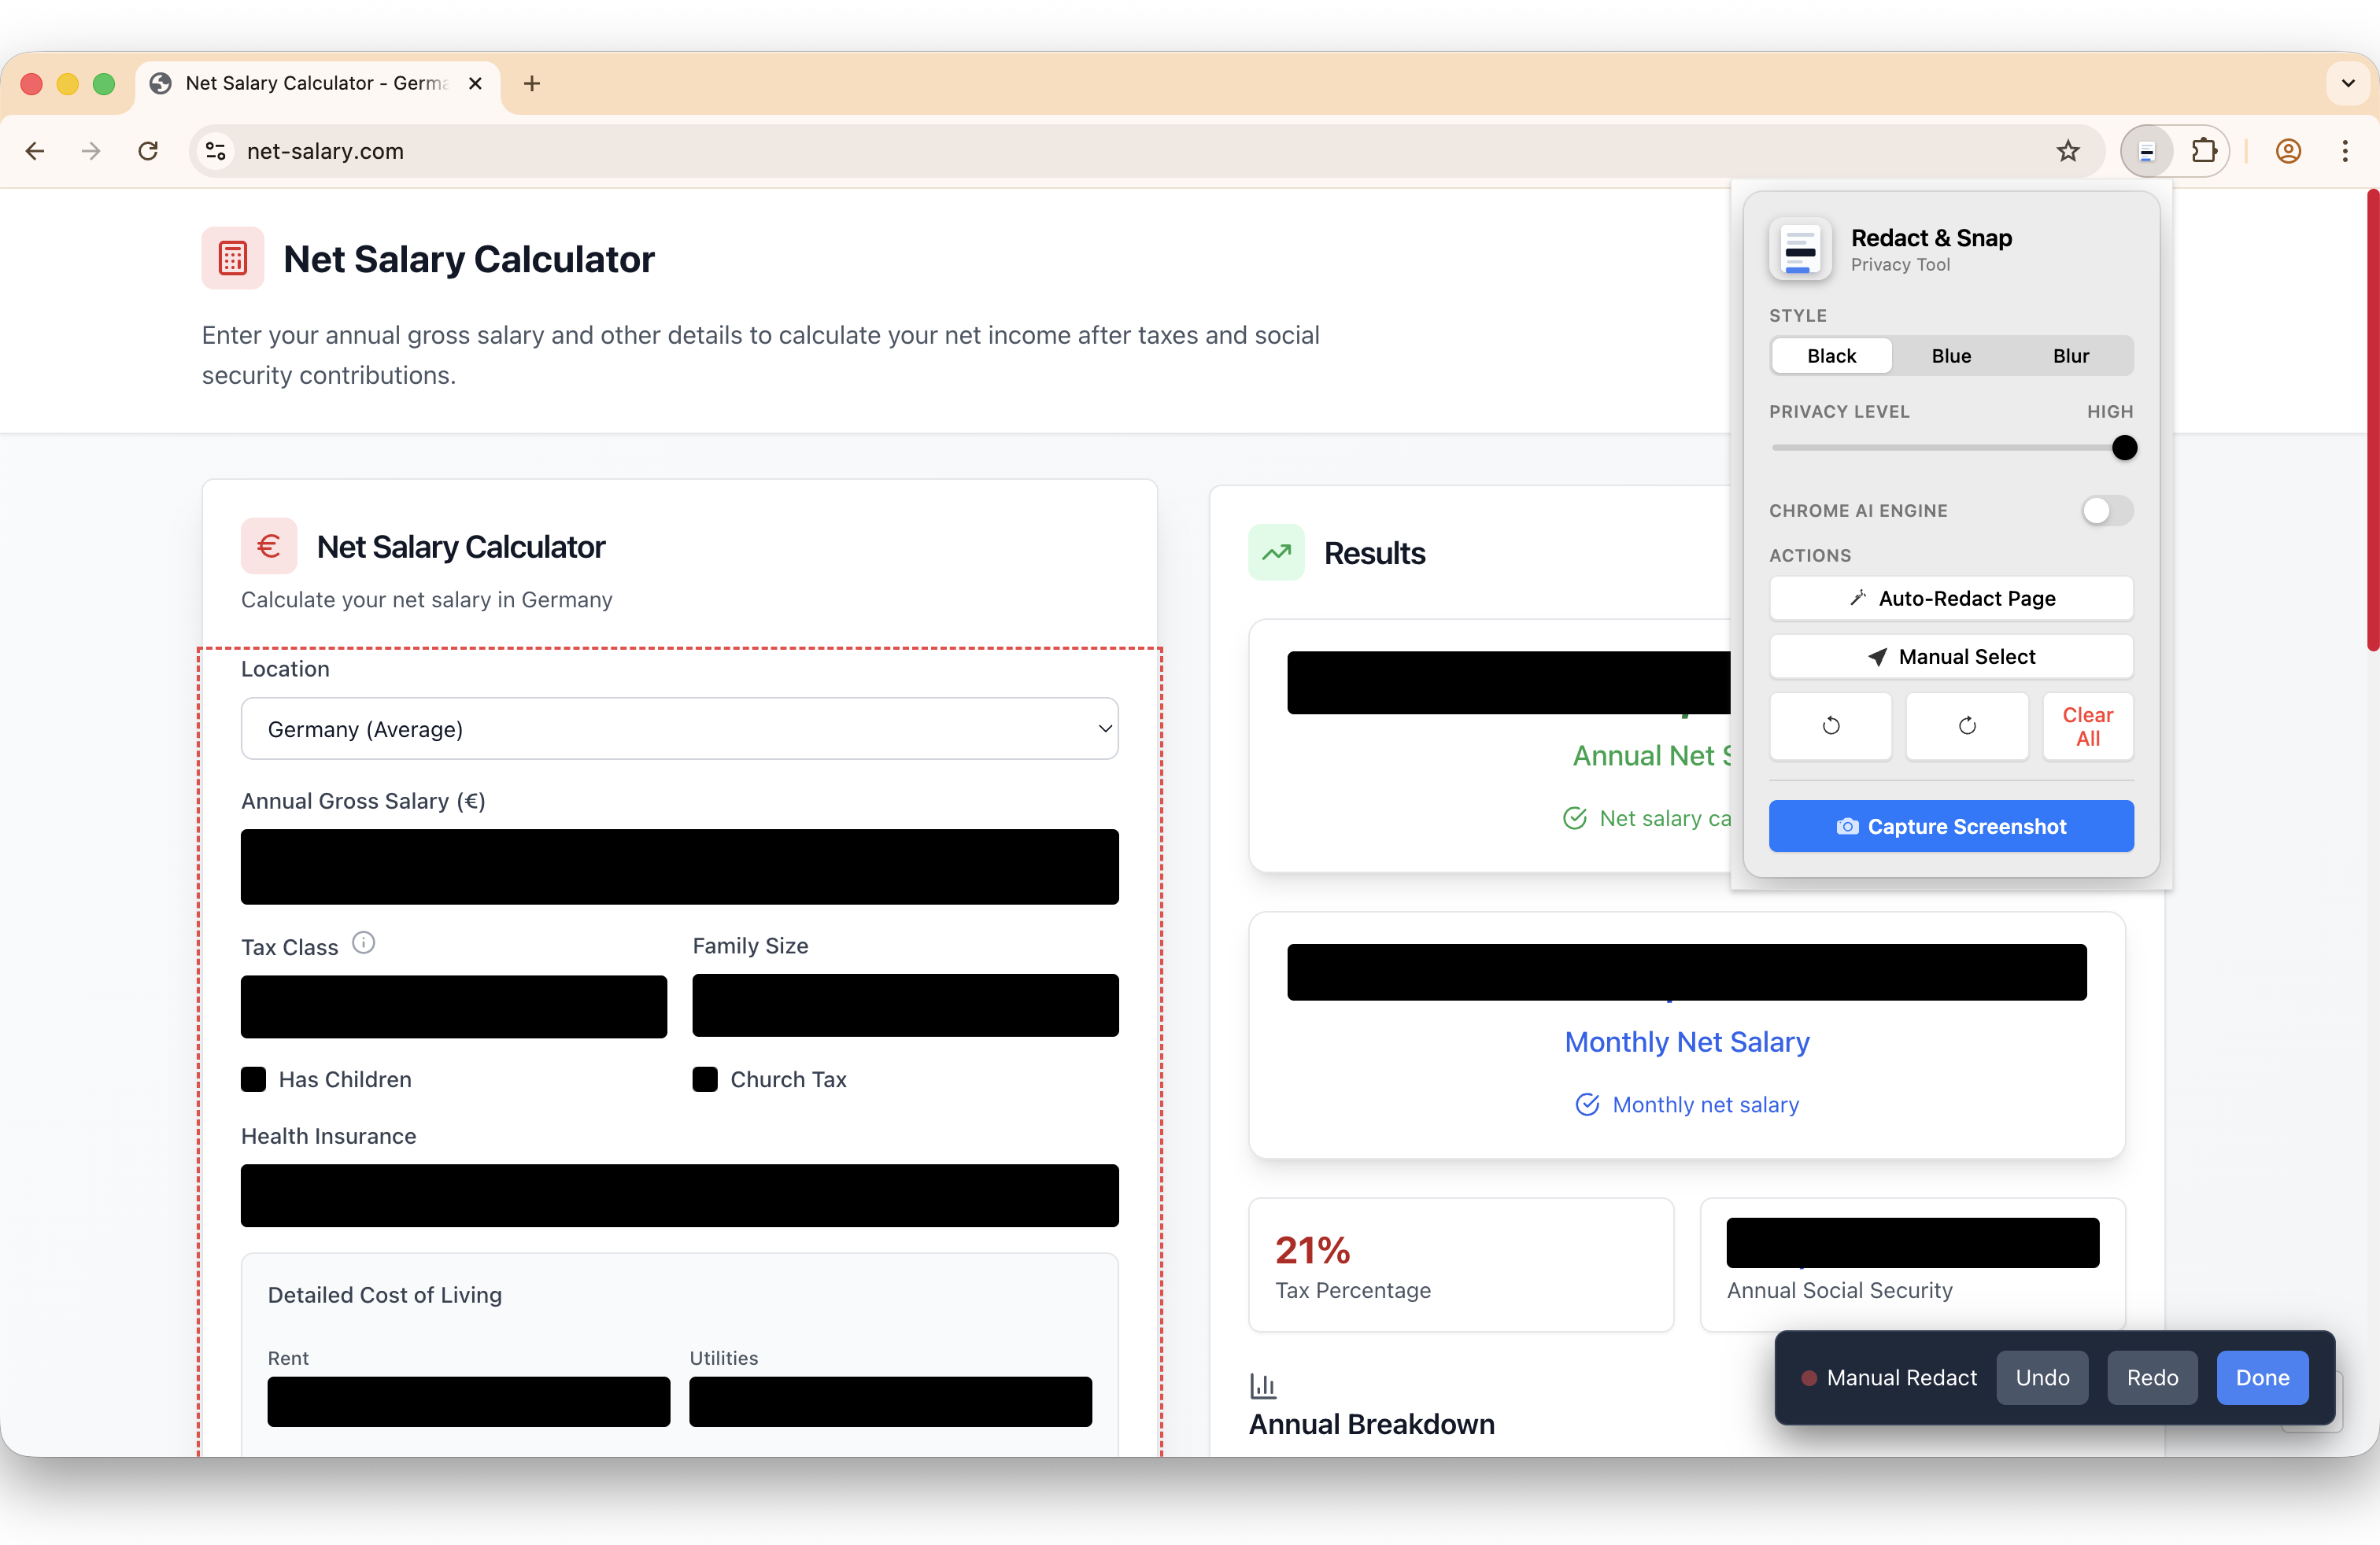Click the Annual Social Security label

coord(1839,1290)
